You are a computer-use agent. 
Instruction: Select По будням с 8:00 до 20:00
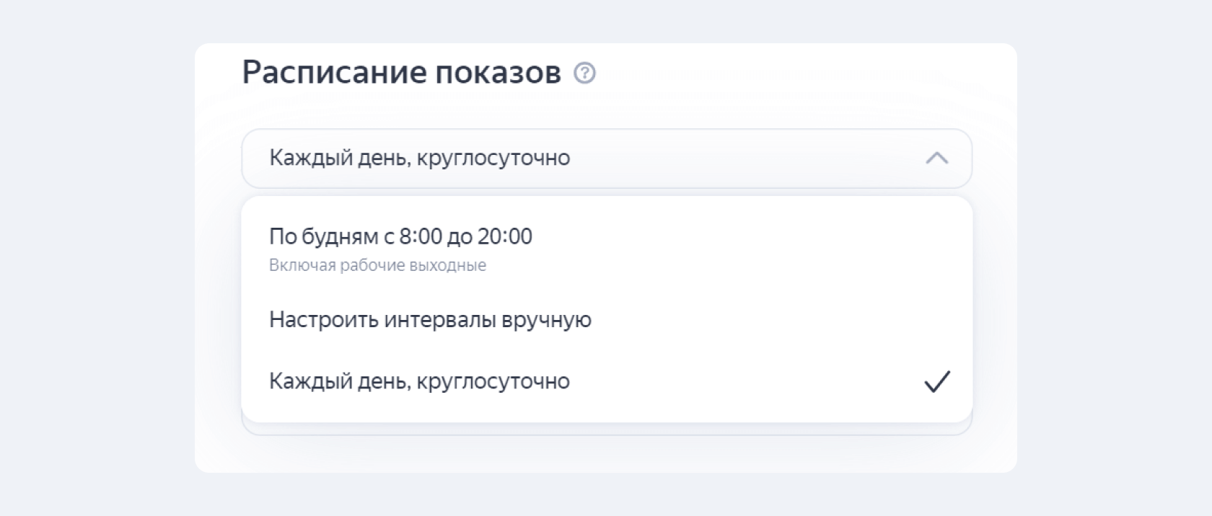pyautogui.click(x=607, y=249)
